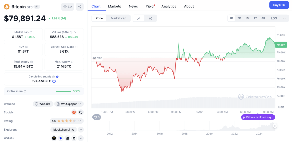
Task: Expand the Rating 4.6 dropdown
Action: click(67, 121)
